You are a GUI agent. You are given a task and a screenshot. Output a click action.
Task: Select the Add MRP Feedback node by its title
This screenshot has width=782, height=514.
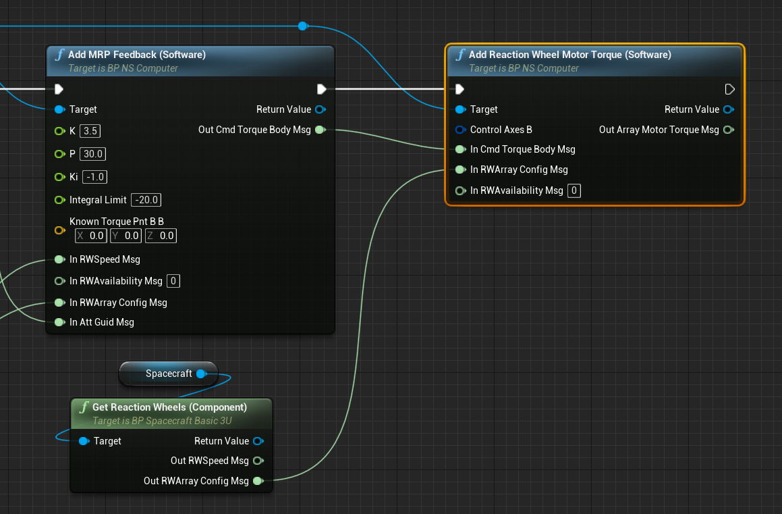137,55
